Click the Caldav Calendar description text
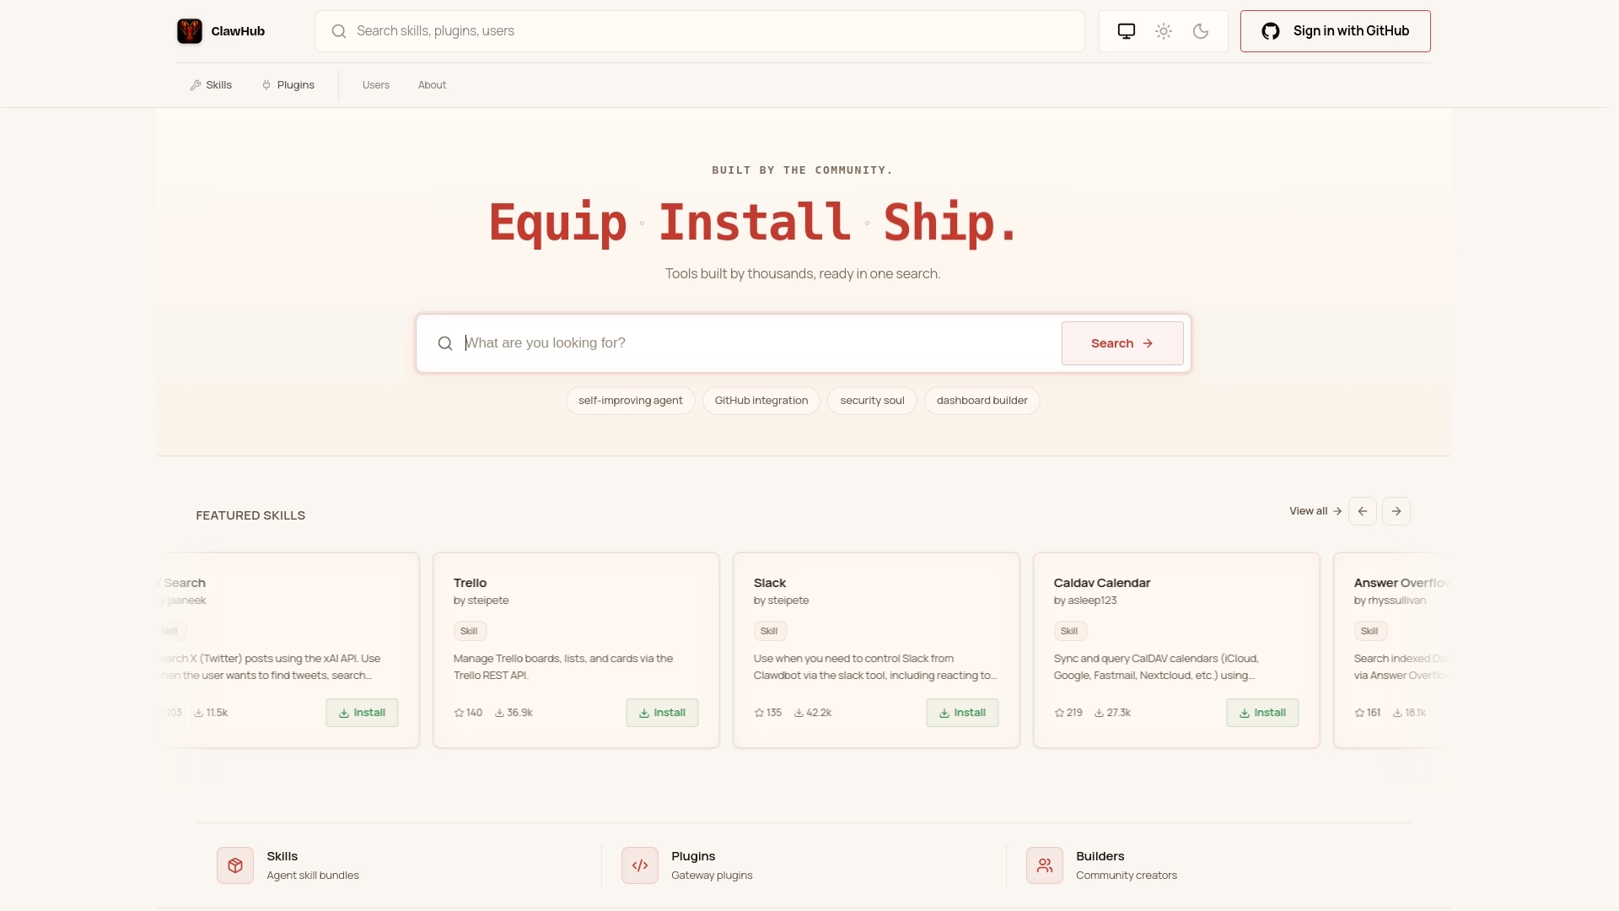The height and width of the screenshot is (911, 1619). 1156,667
